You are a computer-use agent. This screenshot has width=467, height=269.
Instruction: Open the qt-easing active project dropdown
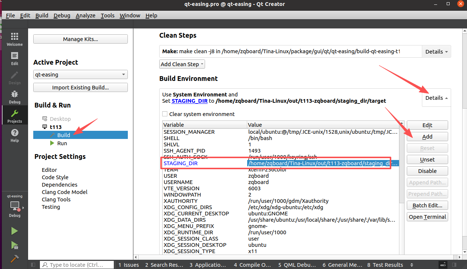(80, 75)
